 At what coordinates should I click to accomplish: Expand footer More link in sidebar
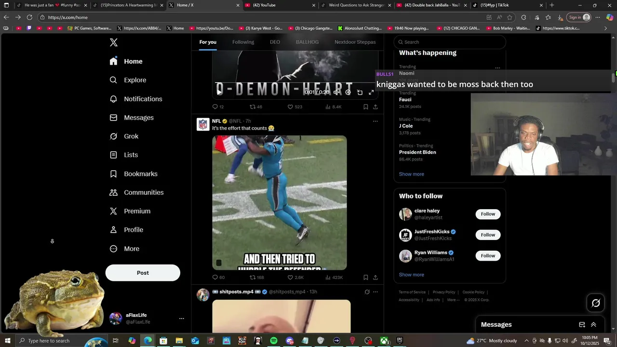[453, 300]
